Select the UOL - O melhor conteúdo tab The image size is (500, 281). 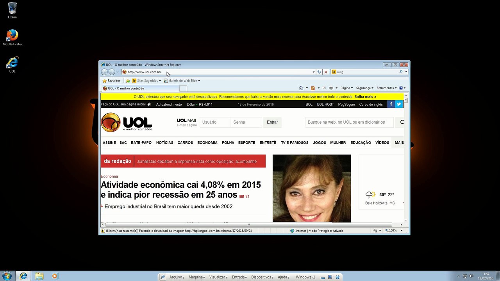pyautogui.click(x=140, y=89)
